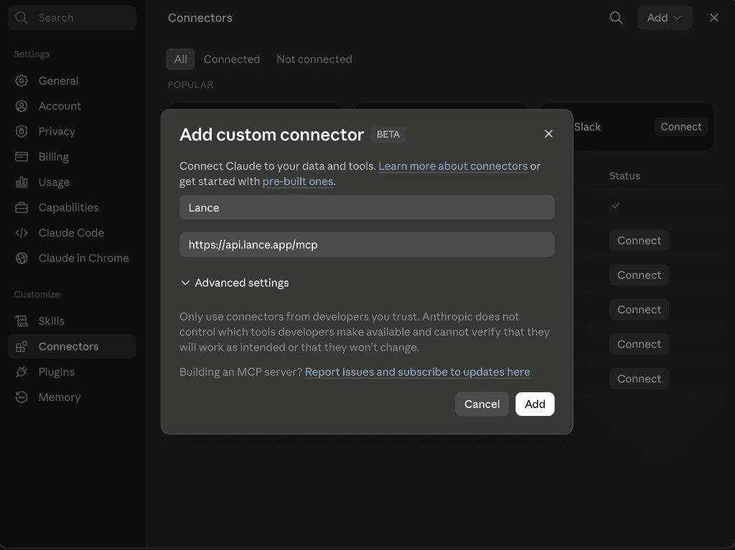This screenshot has height=550, width=735.
Task: Open Capabilities settings
Action: coord(72,207)
